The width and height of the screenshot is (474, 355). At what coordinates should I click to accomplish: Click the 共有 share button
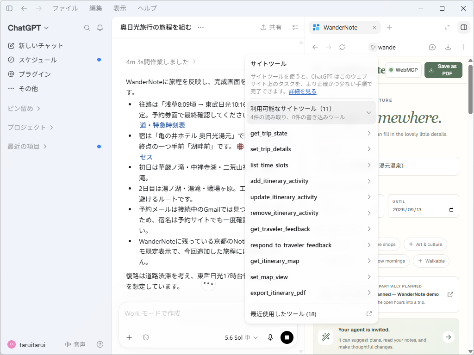click(x=271, y=27)
